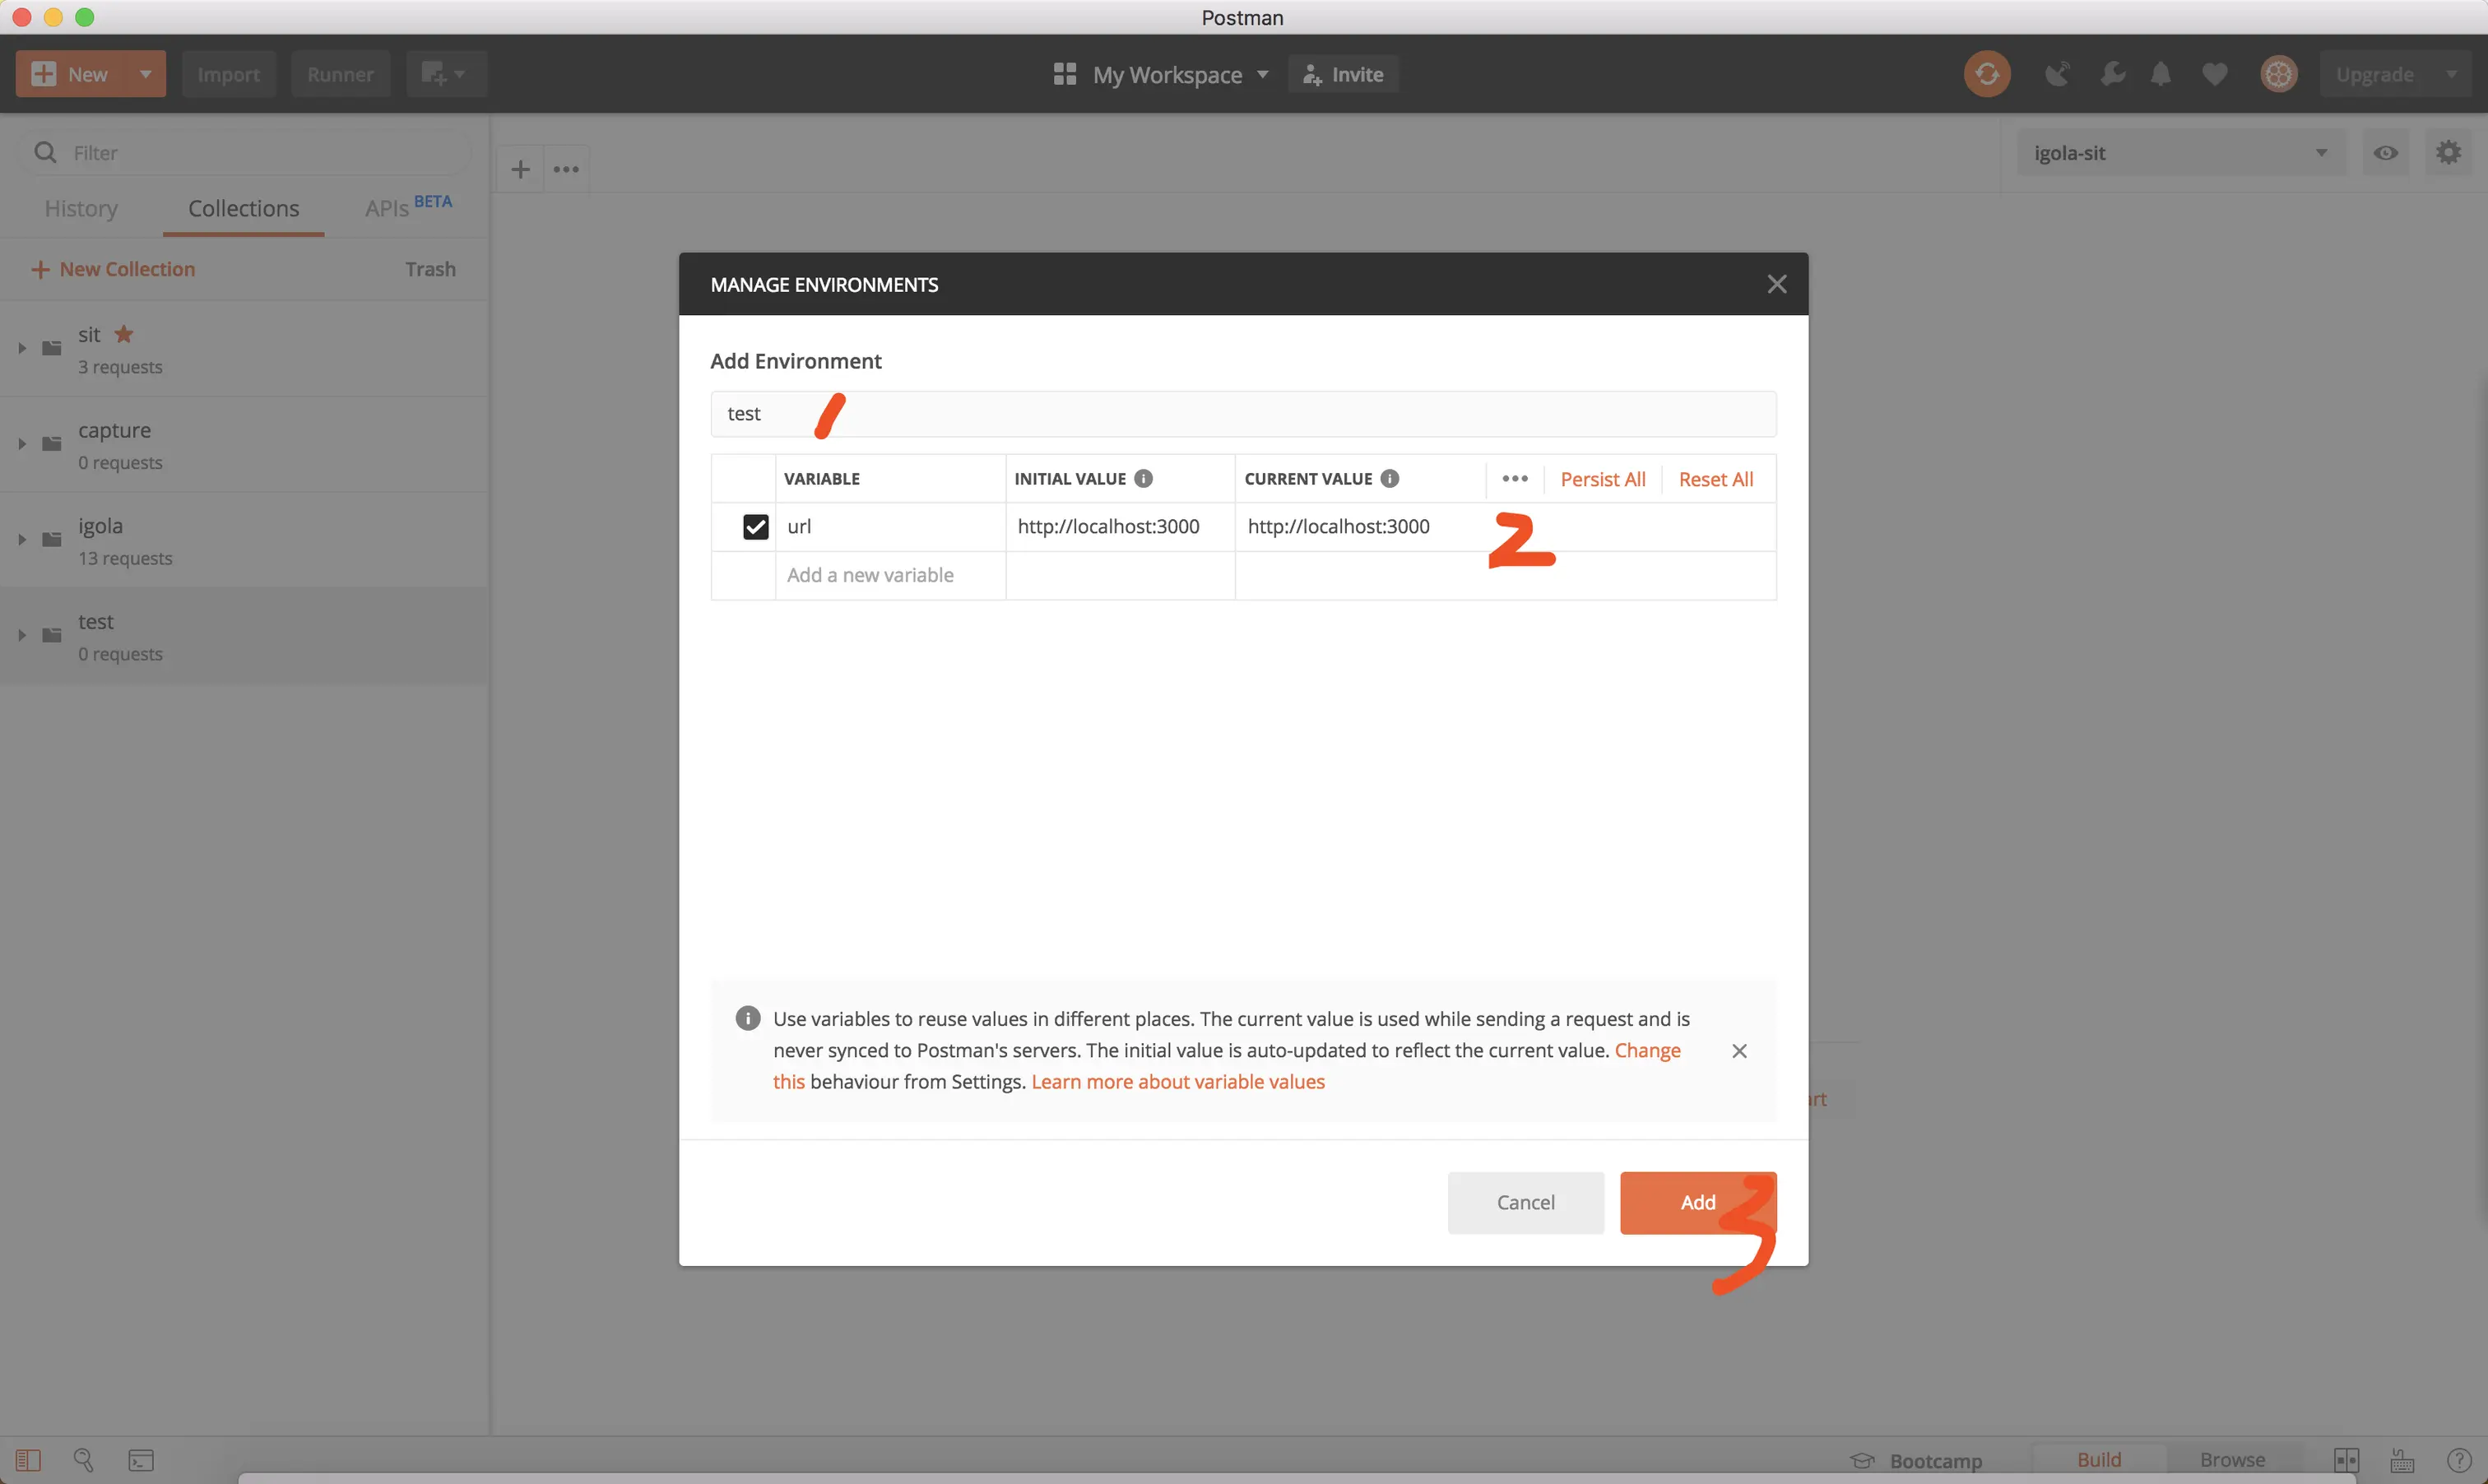Screen dimensions: 2488x1484
Task: Click the environment name input field
Action: [1242, 414]
